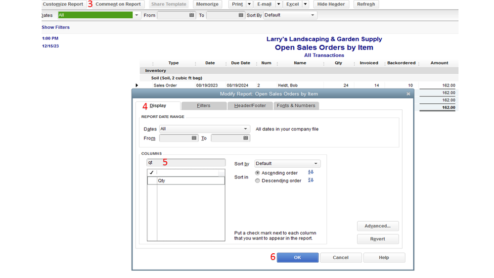
Task: Click column search field containing qt
Action: [x=186, y=163]
